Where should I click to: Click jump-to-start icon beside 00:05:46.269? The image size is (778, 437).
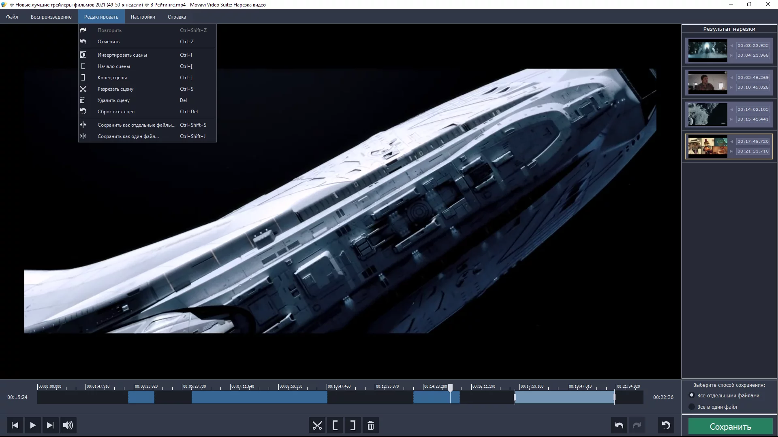pos(731,78)
